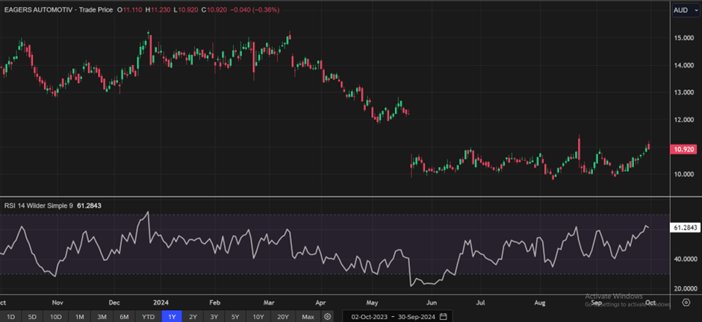This screenshot has height=322, width=702.
Task: Click the RSI value 61.2843 in legend
Action: pos(90,206)
